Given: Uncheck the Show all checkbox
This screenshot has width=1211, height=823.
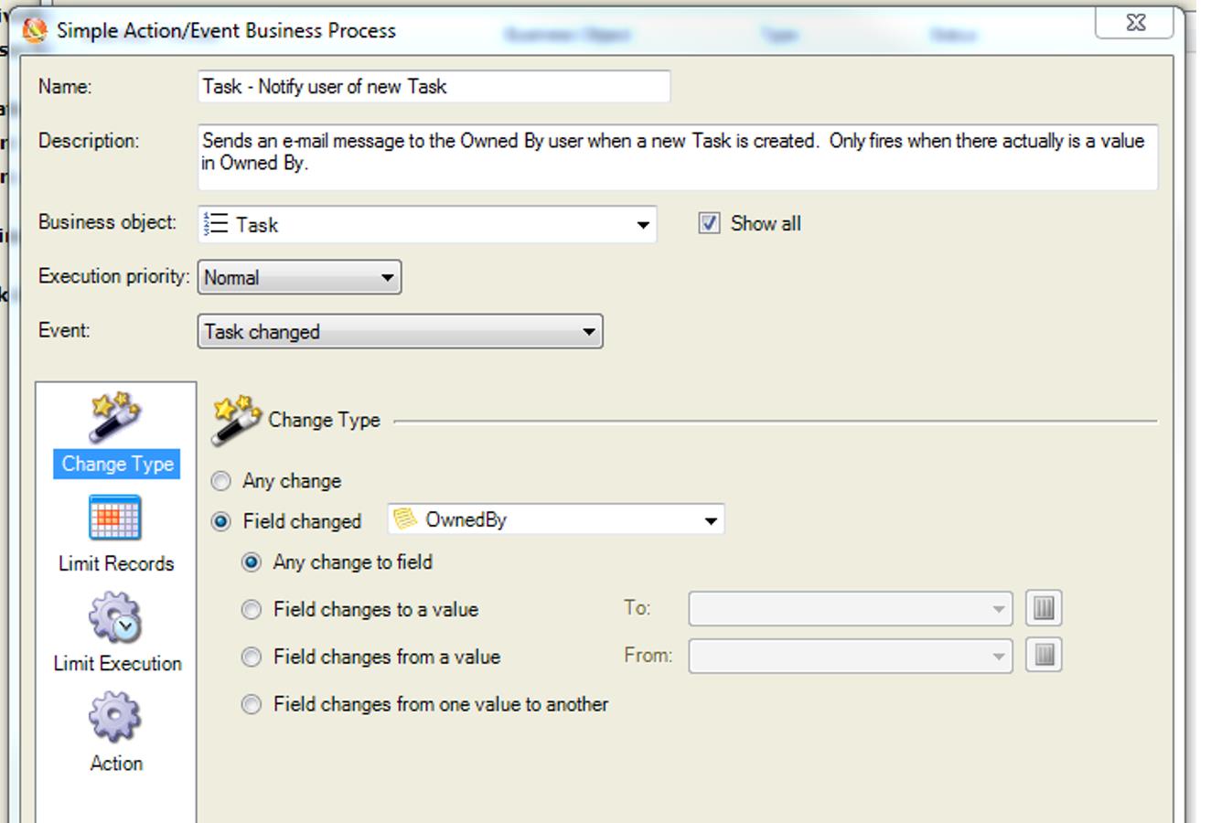Looking at the screenshot, I should [x=709, y=223].
